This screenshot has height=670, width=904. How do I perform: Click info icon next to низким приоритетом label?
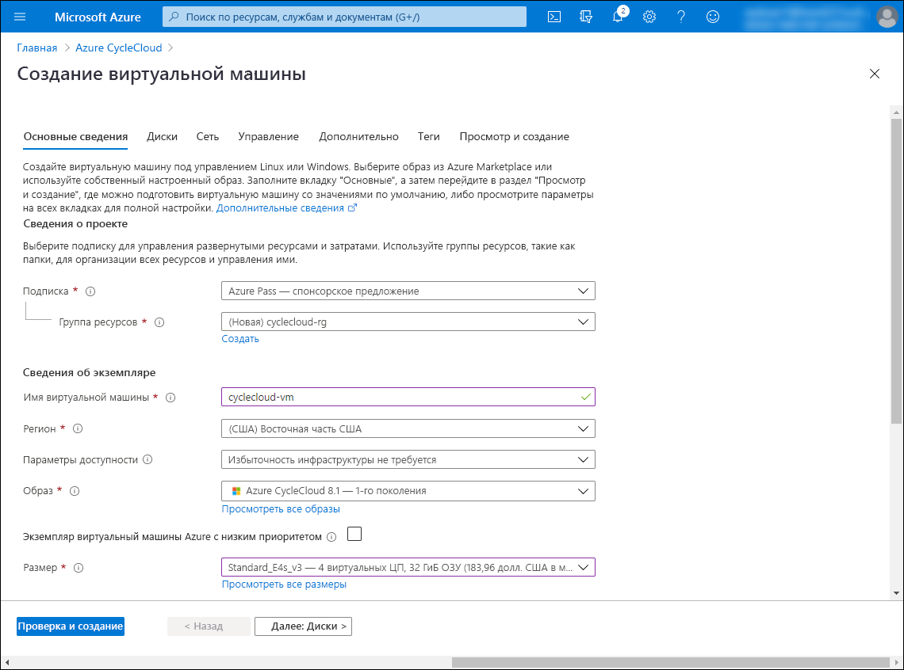click(331, 537)
